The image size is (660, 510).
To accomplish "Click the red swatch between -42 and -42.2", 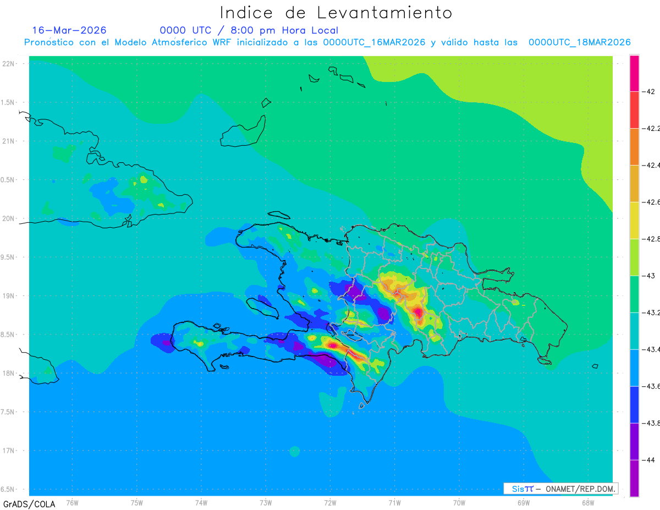I will [x=634, y=109].
